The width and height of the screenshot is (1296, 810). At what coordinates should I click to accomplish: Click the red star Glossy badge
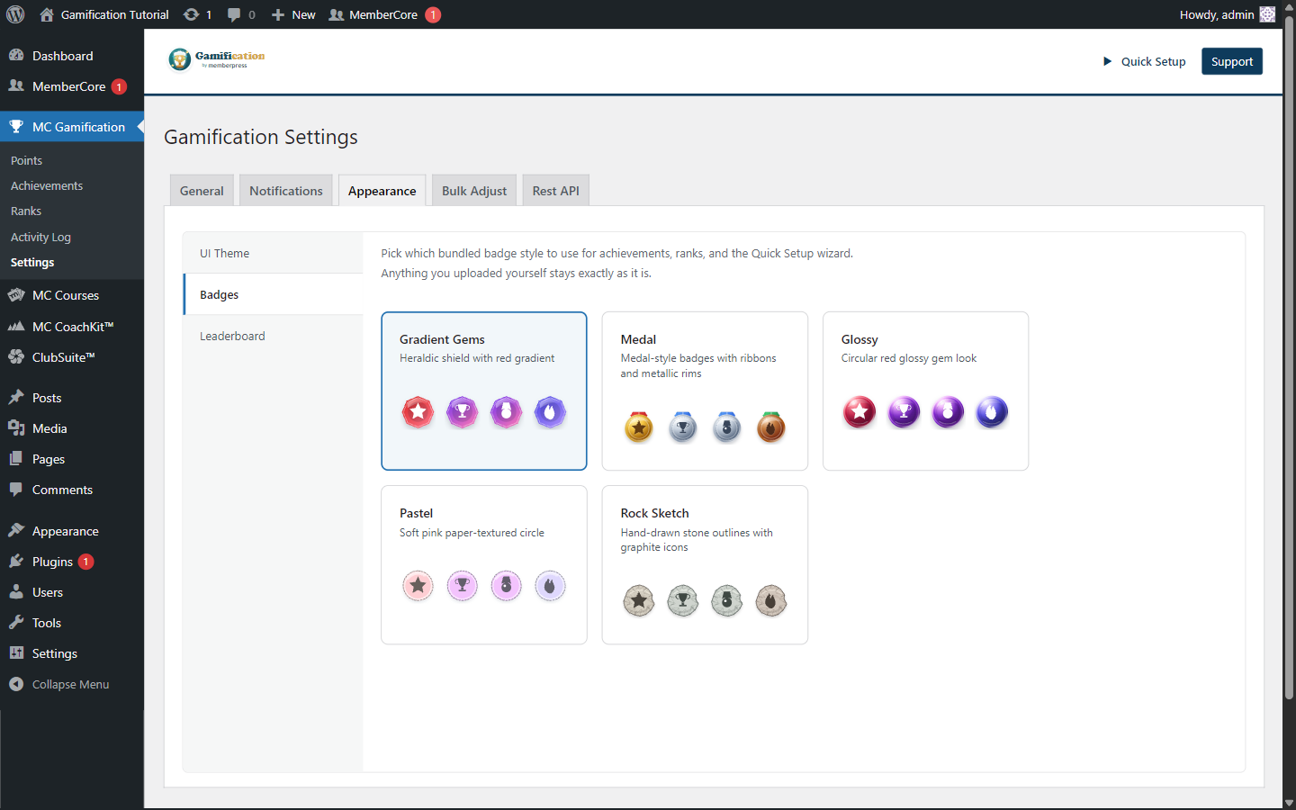coord(859,412)
